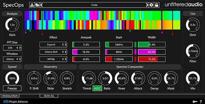This screenshot has width=205, height=104.
Task: Open help question mark icon
Action: (x=201, y=102)
